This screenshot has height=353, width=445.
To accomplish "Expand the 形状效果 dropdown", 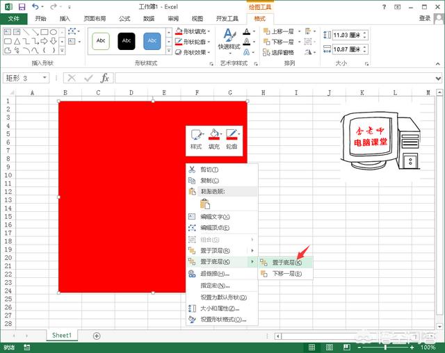I will click(x=194, y=52).
